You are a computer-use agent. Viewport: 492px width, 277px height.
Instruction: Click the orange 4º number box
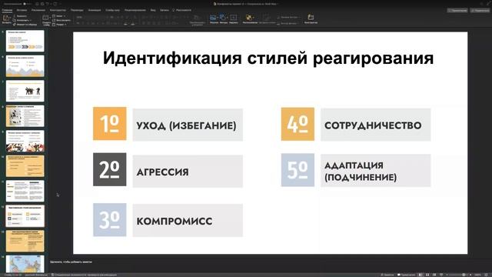(x=298, y=124)
